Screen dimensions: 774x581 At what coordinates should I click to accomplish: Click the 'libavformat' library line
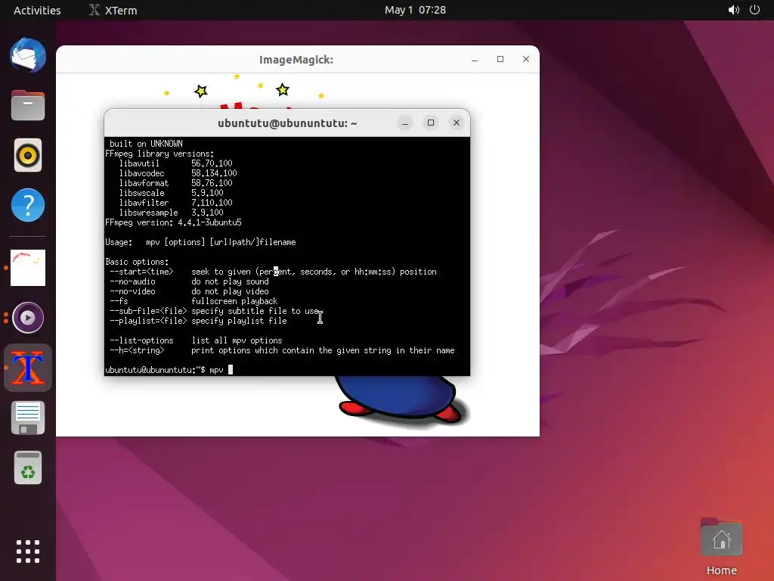coord(175,183)
